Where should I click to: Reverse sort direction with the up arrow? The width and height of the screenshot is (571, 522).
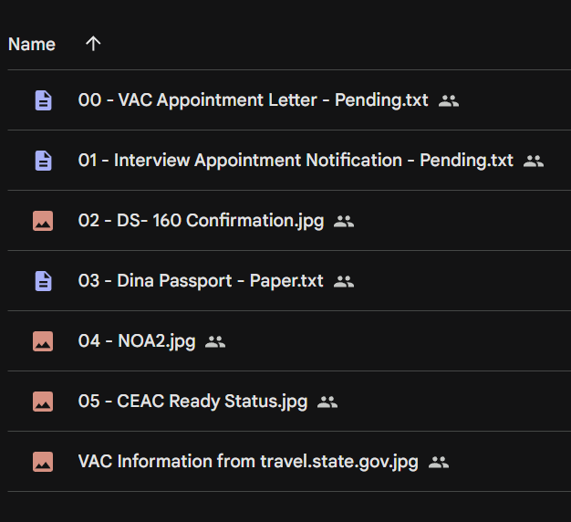93,44
